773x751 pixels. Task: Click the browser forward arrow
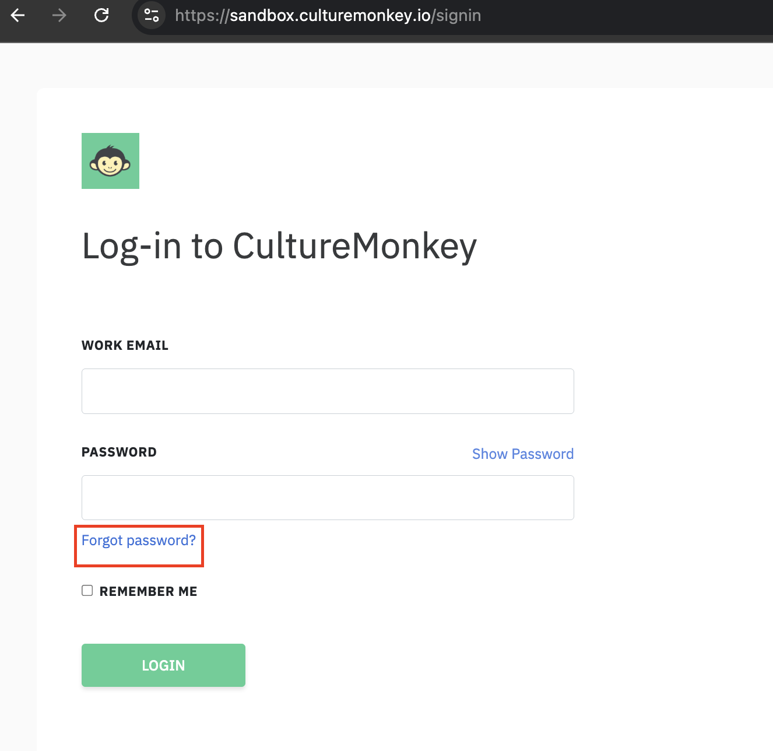tap(59, 15)
